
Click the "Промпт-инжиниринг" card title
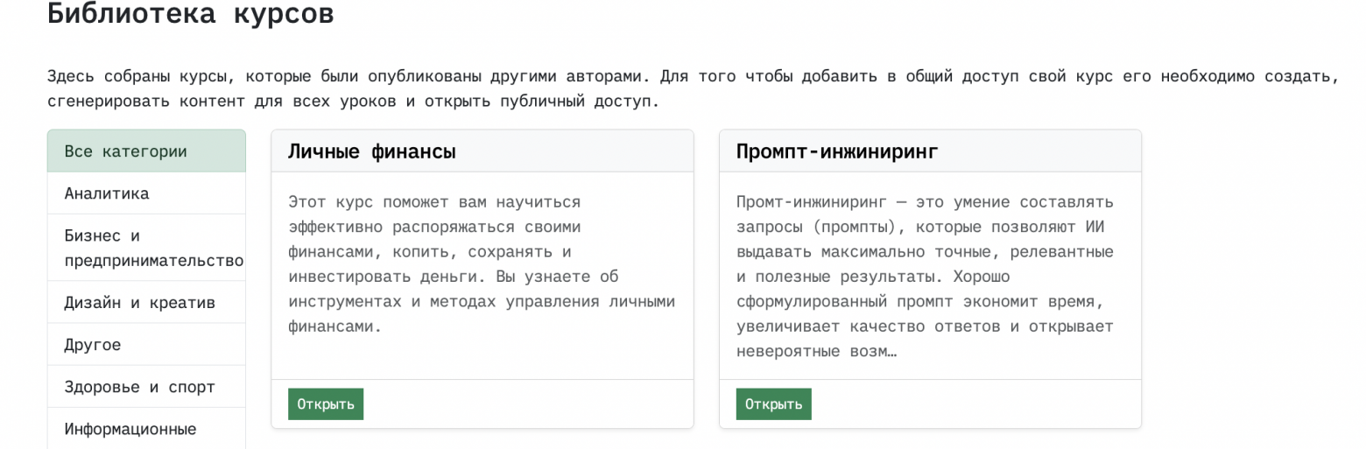pos(837,151)
